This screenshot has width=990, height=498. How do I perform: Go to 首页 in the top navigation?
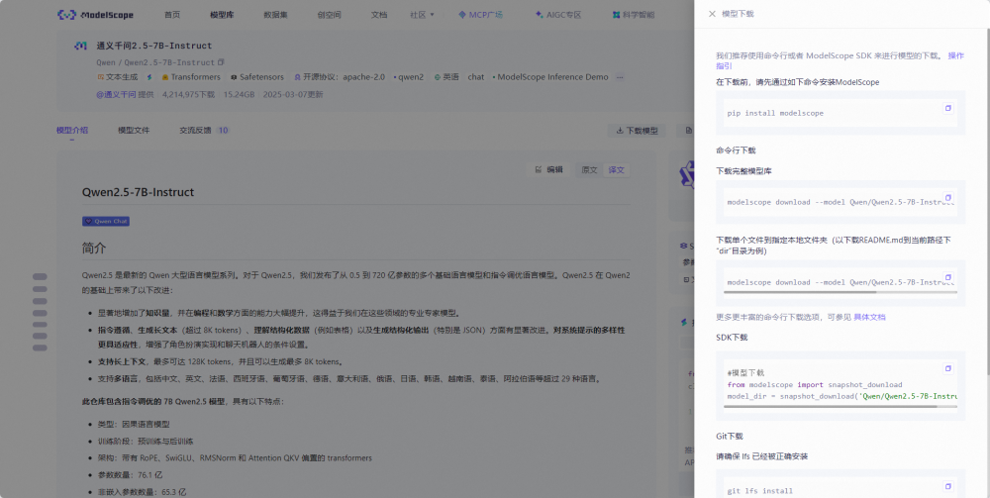171,15
